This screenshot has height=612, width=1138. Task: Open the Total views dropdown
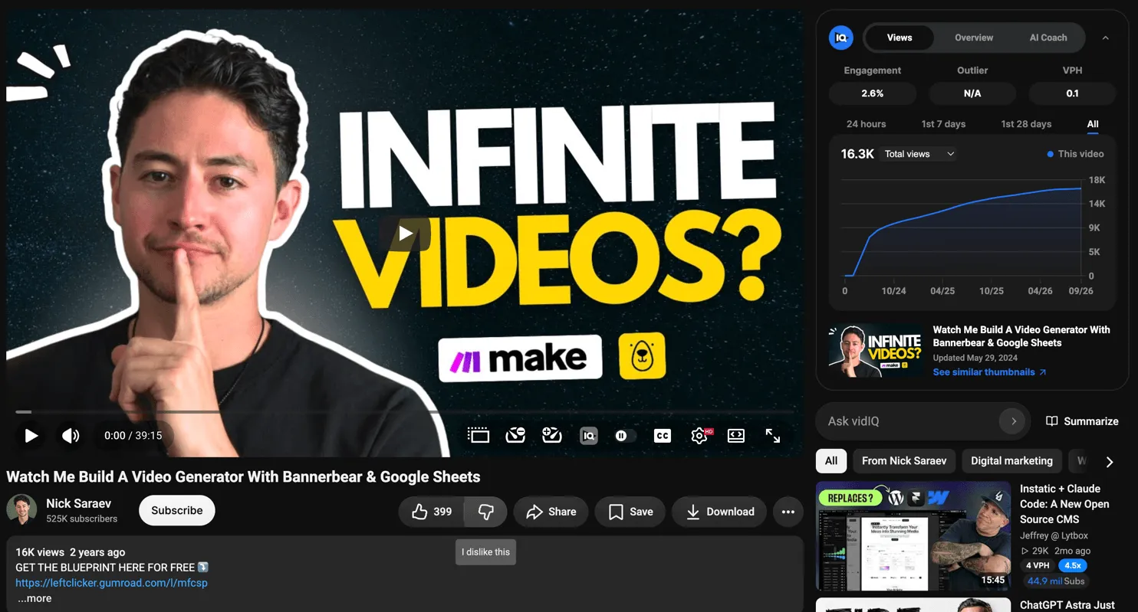point(919,154)
